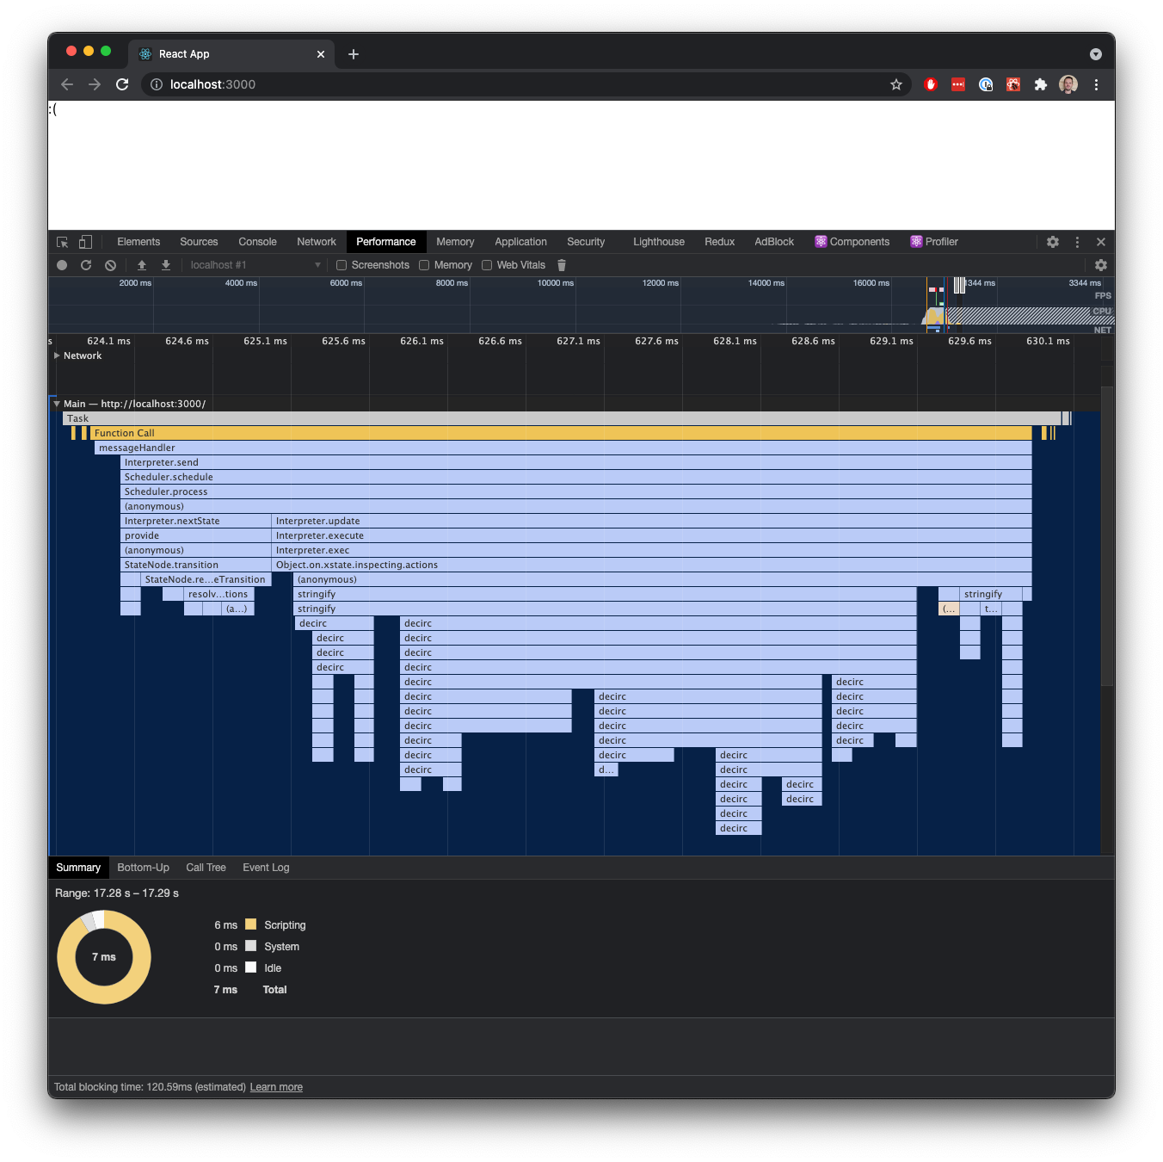Switch to the Event Log tab
The image size is (1163, 1162).
click(266, 868)
